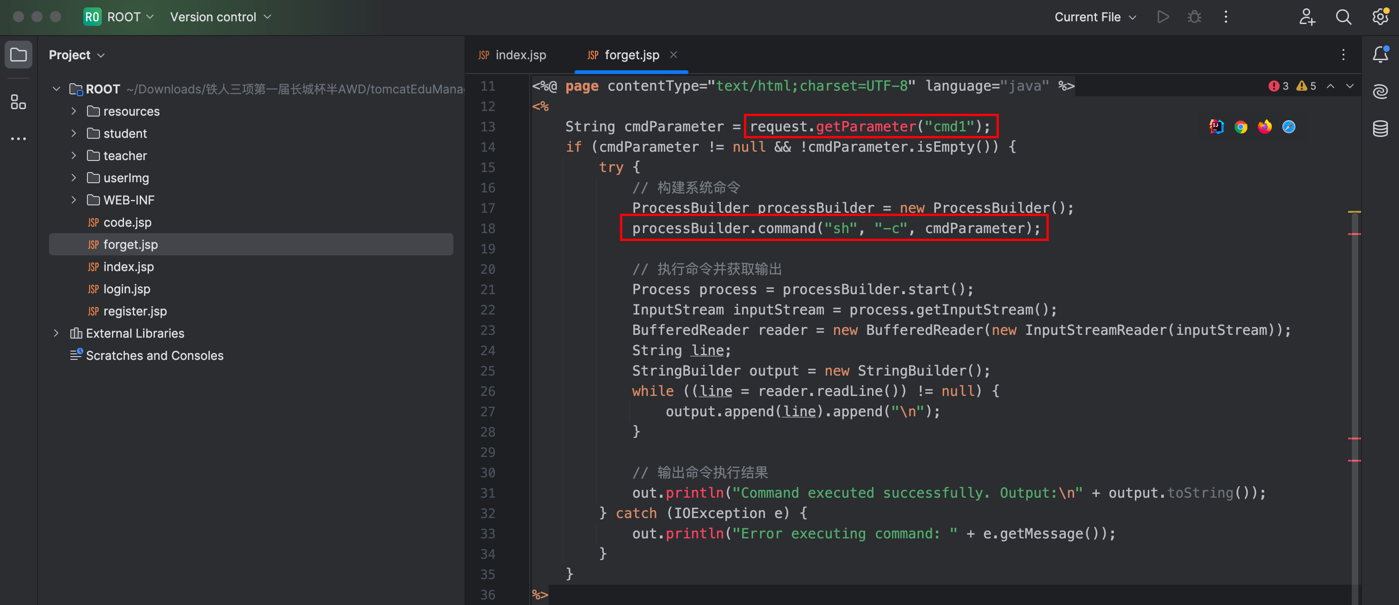This screenshot has width=1399, height=605.
Task: Click the Debug bug icon
Action: coord(1194,17)
